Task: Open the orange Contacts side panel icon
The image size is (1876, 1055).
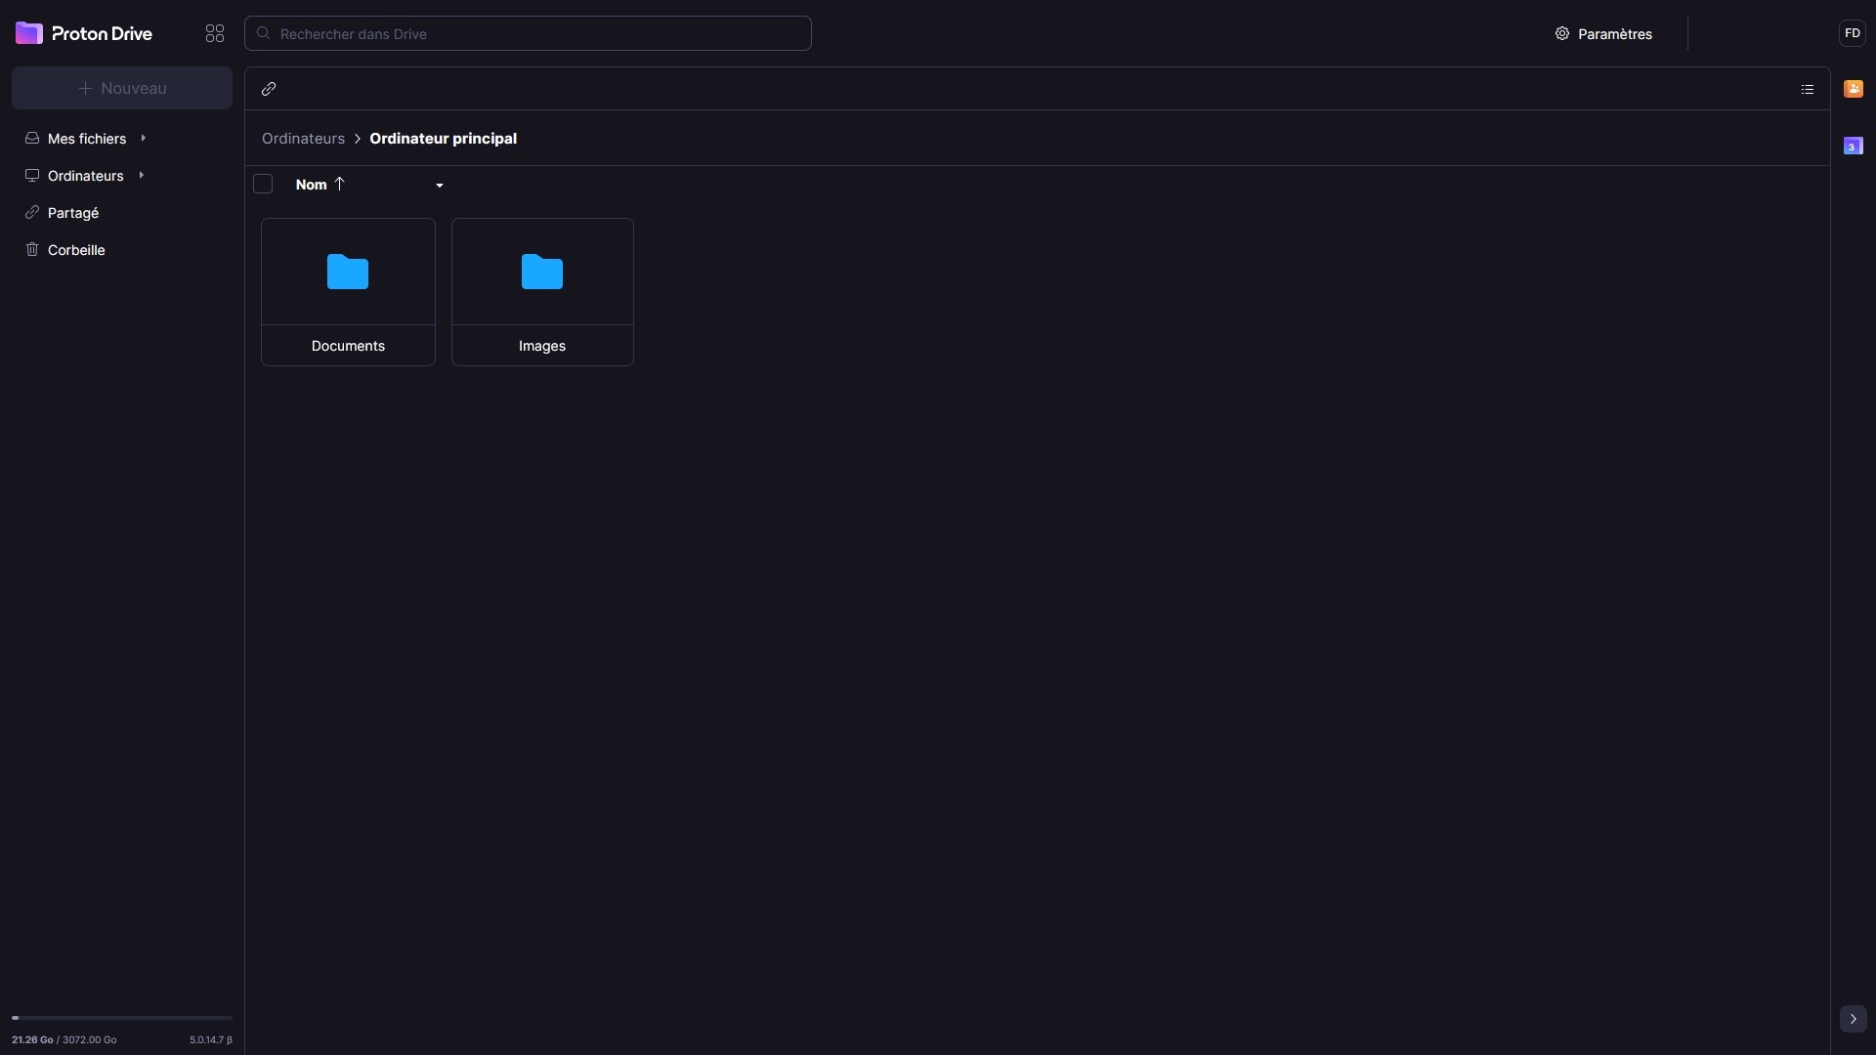Action: pos(1853,89)
